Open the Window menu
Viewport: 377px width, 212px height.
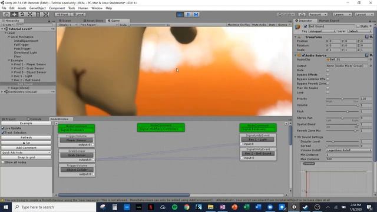pos(97,8)
